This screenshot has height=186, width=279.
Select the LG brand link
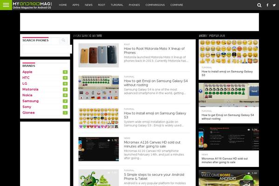pyautogui.click(x=25, y=84)
